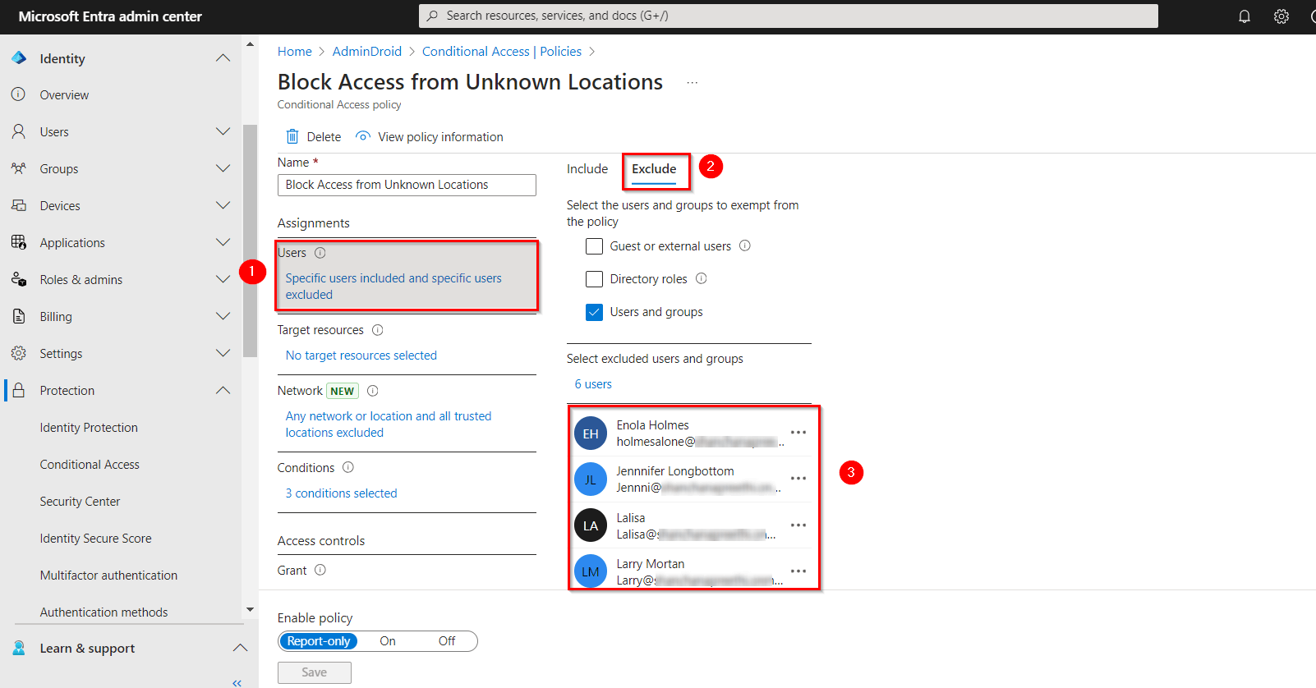Switch to the Include tab

(587, 168)
